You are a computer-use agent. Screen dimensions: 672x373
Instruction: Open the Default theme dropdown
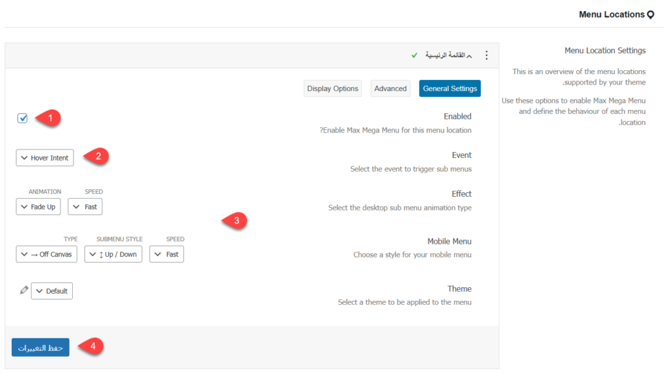(52, 291)
